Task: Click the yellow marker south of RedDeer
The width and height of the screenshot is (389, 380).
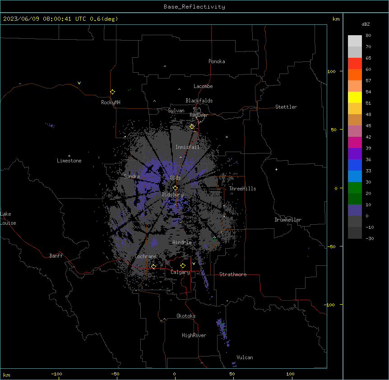Action: (192, 127)
